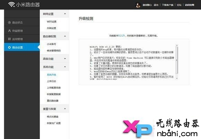This screenshot has height=139, width=201.
Task: Click the 网络设置 section header
Action: [55, 14]
